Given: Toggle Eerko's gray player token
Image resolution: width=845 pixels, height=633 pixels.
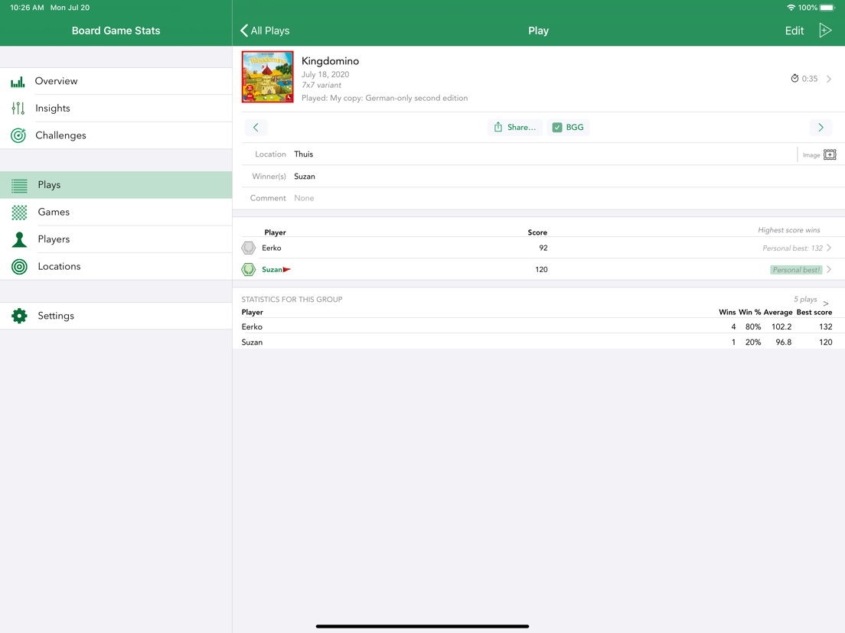Looking at the screenshot, I should tap(248, 248).
